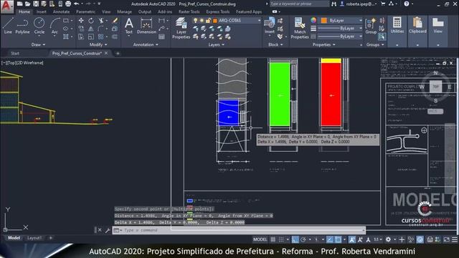Open Layer Properties manager
This screenshot has width=459, height=258.
click(181, 28)
